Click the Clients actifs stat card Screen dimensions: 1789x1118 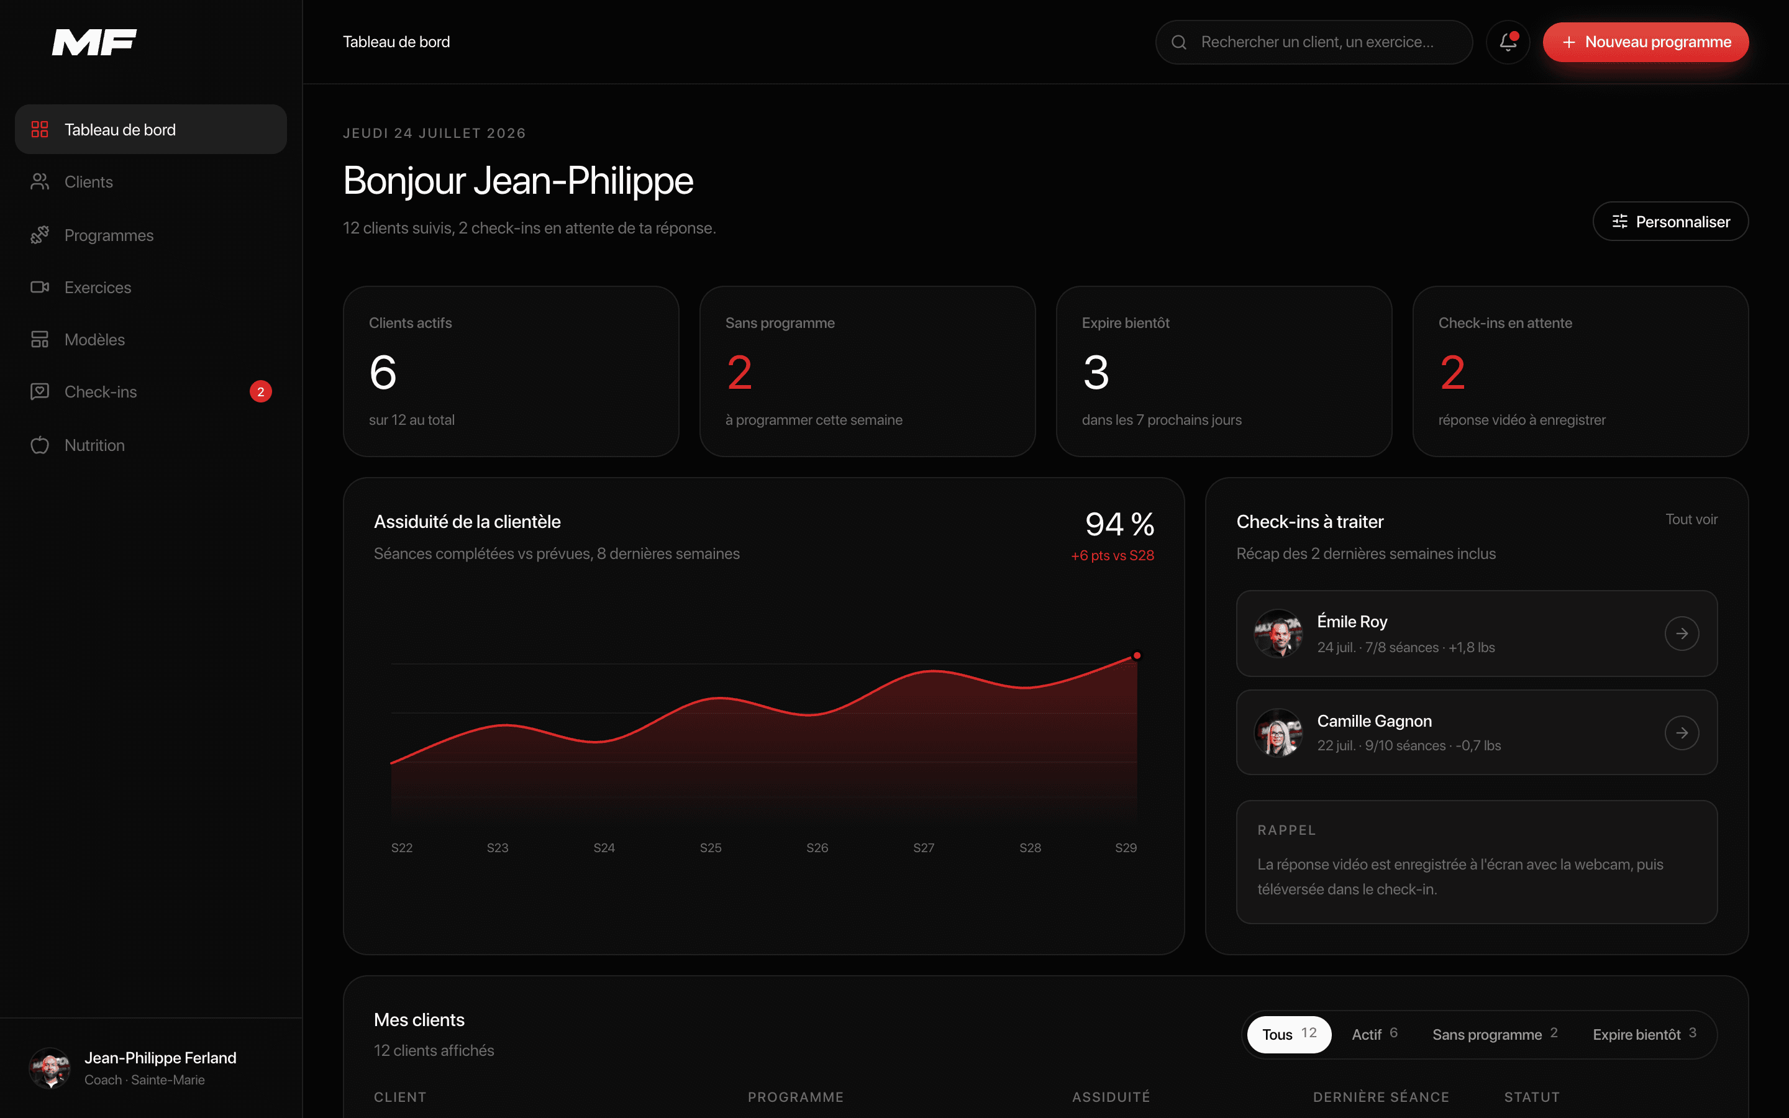[511, 371]
